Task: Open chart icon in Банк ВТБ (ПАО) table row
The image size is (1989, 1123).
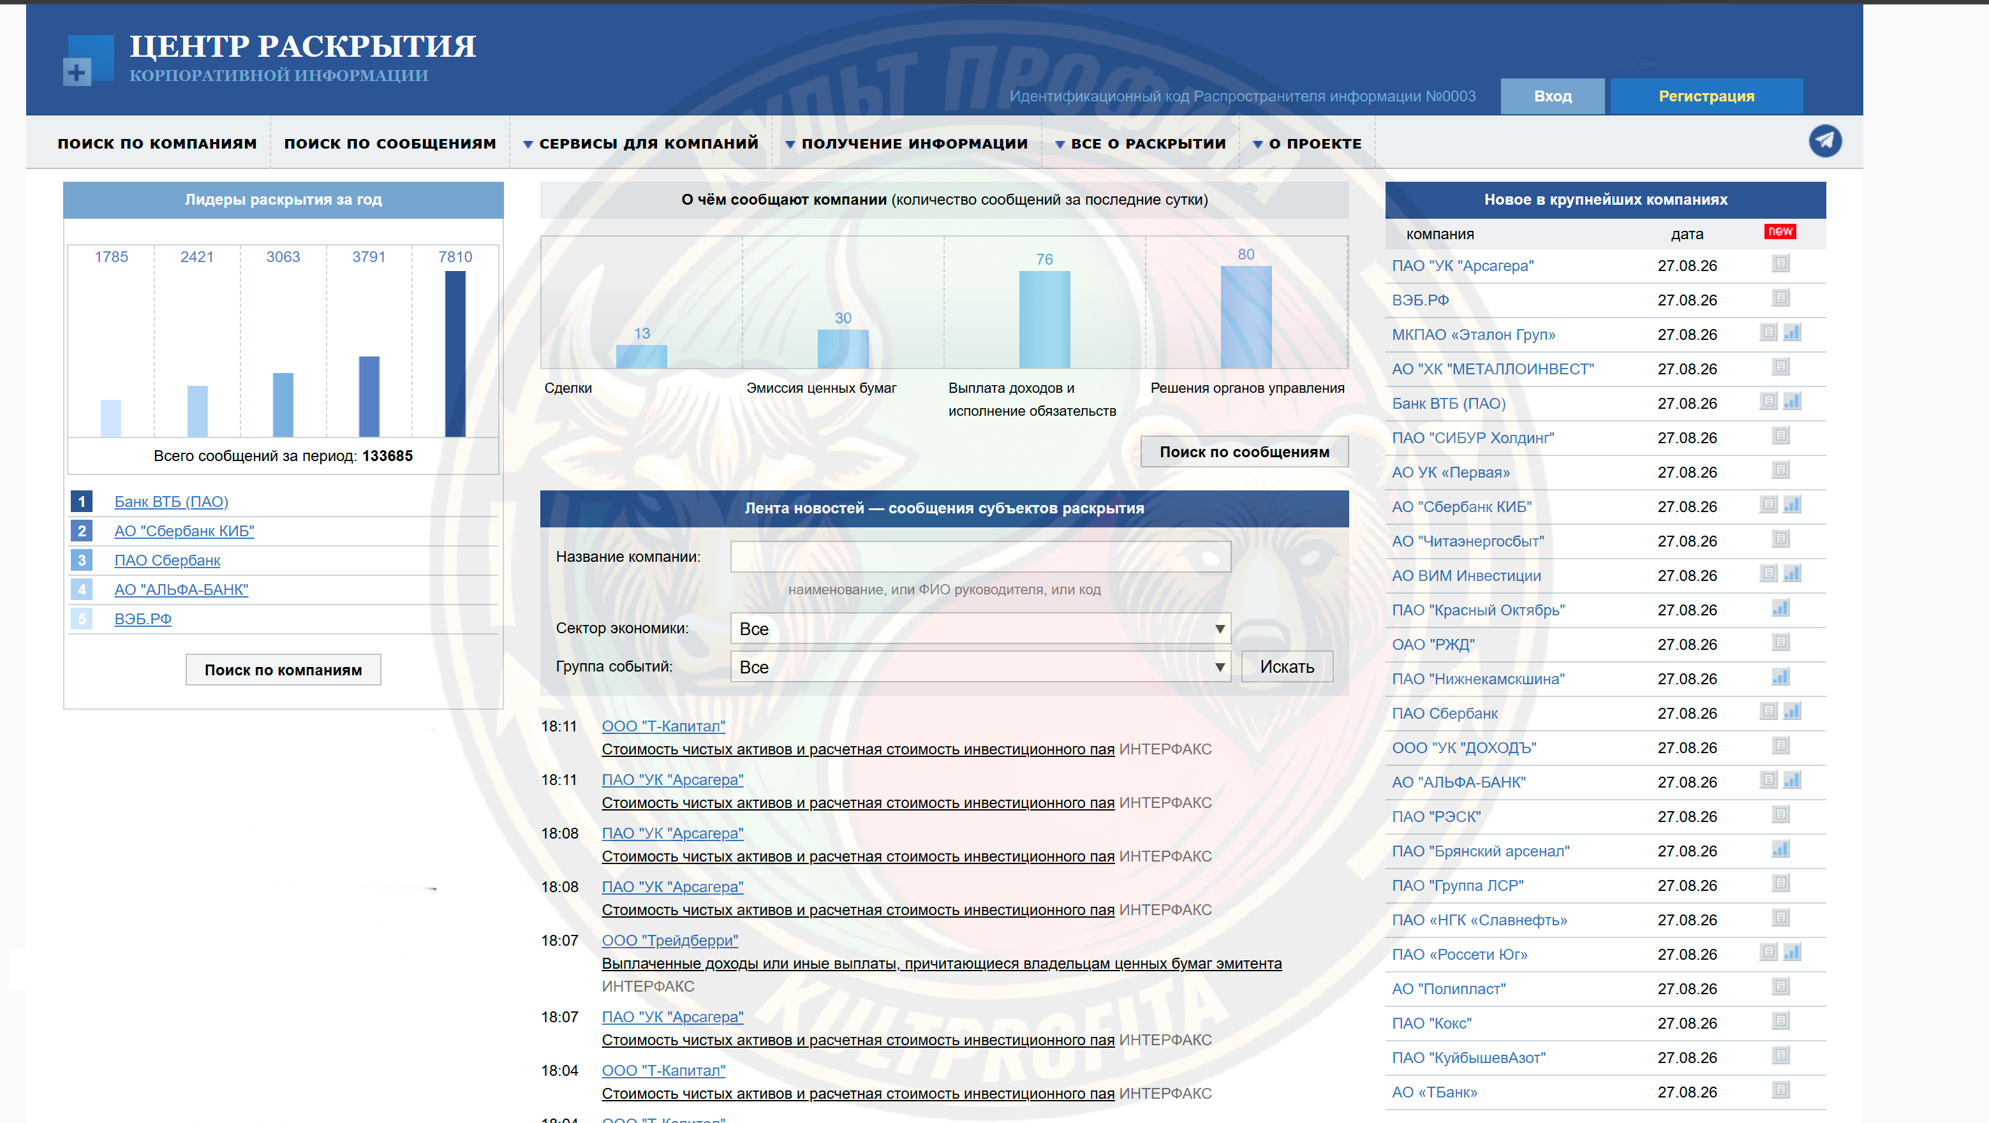Action: point(1791,401)
